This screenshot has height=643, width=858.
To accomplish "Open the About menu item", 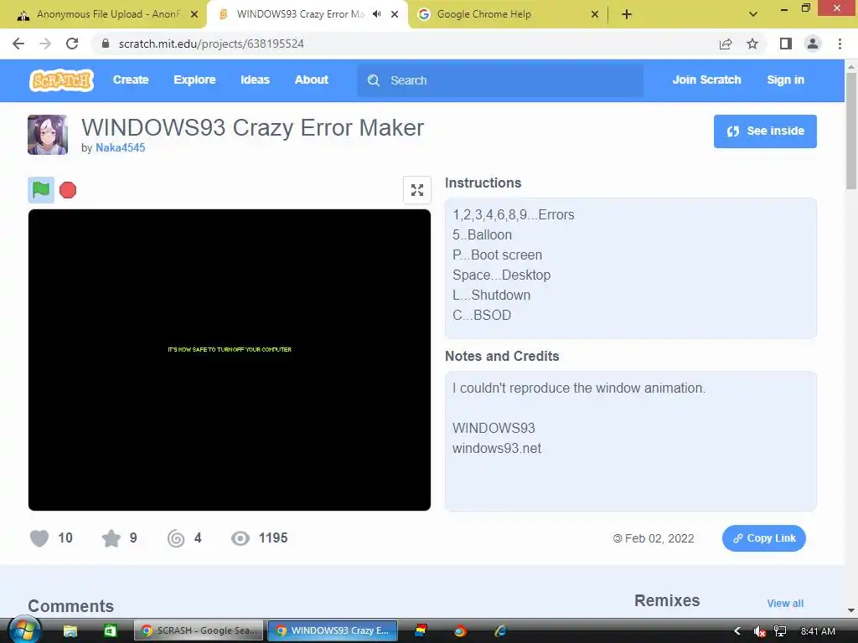I will click(x=312, y=80).
